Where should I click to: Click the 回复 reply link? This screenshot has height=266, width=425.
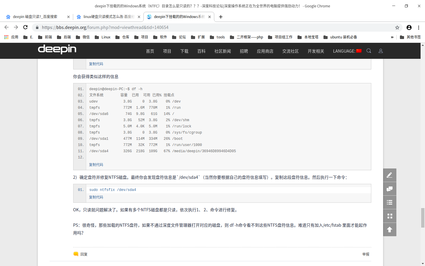click(x=81, y=254)
